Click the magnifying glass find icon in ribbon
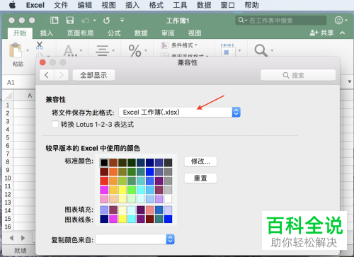The width and height of the screenshot is (354, 257). [261, 50]
